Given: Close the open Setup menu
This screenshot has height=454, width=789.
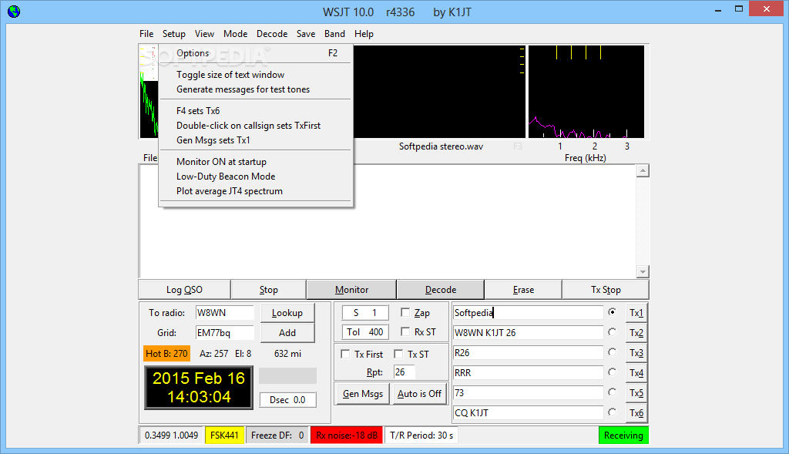Looking at the screenshot, I should coord(173,34).
